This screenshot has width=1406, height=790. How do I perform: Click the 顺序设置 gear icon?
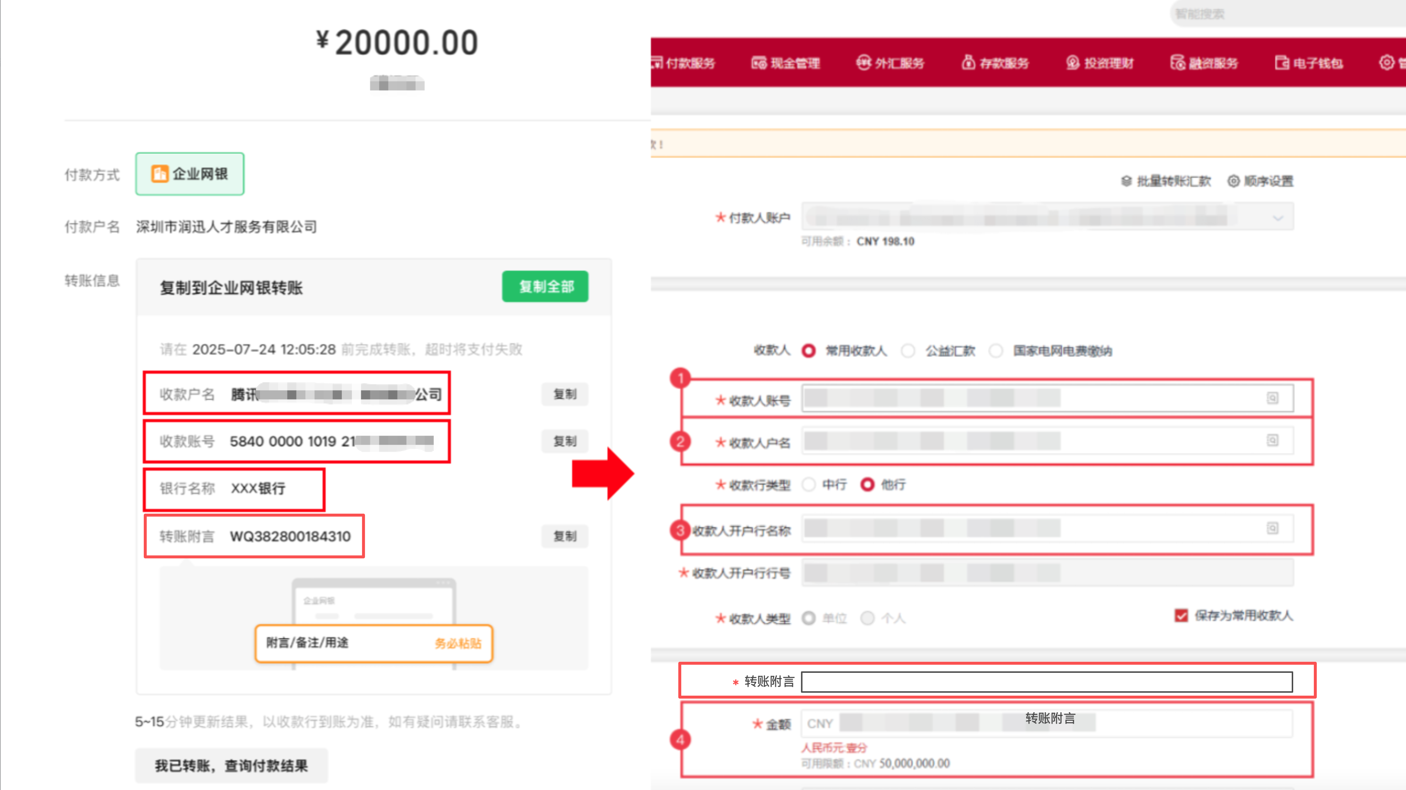1233,181
